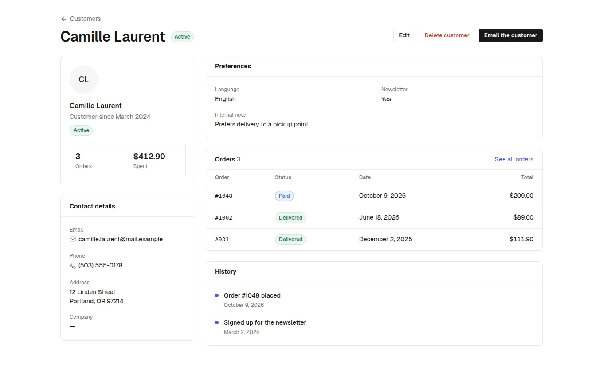Click the June 18, 2026 order date
The image size is (603, 377).
coord(379,217)
